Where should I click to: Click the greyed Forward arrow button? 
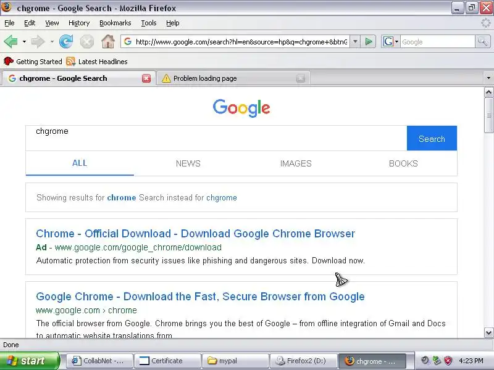(x=38, y=41)
